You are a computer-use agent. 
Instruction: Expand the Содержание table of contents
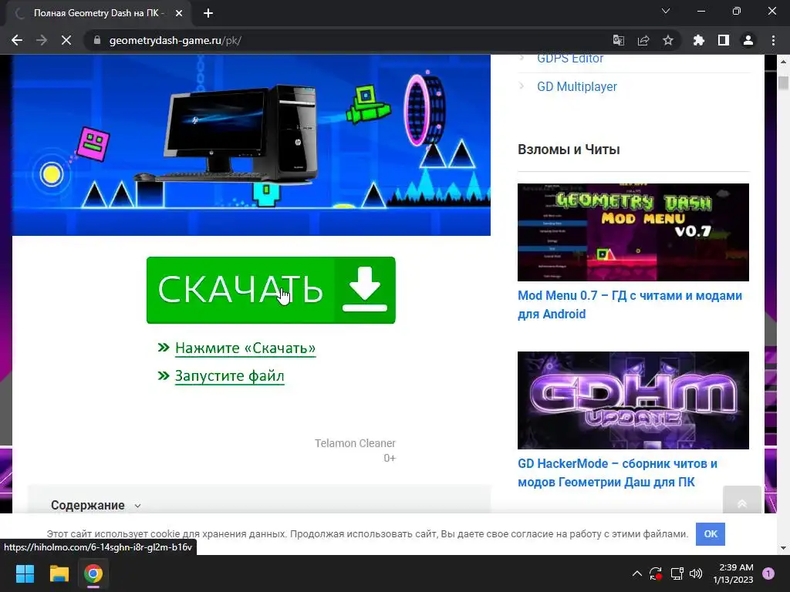click(96, 505)
